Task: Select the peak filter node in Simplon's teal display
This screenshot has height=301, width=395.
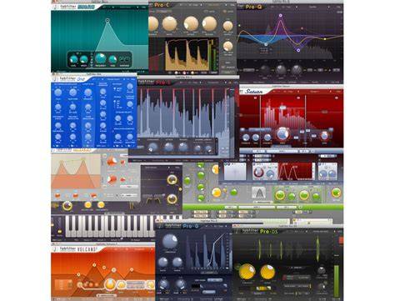Action: pyautogui.click(x=107, y=20)
